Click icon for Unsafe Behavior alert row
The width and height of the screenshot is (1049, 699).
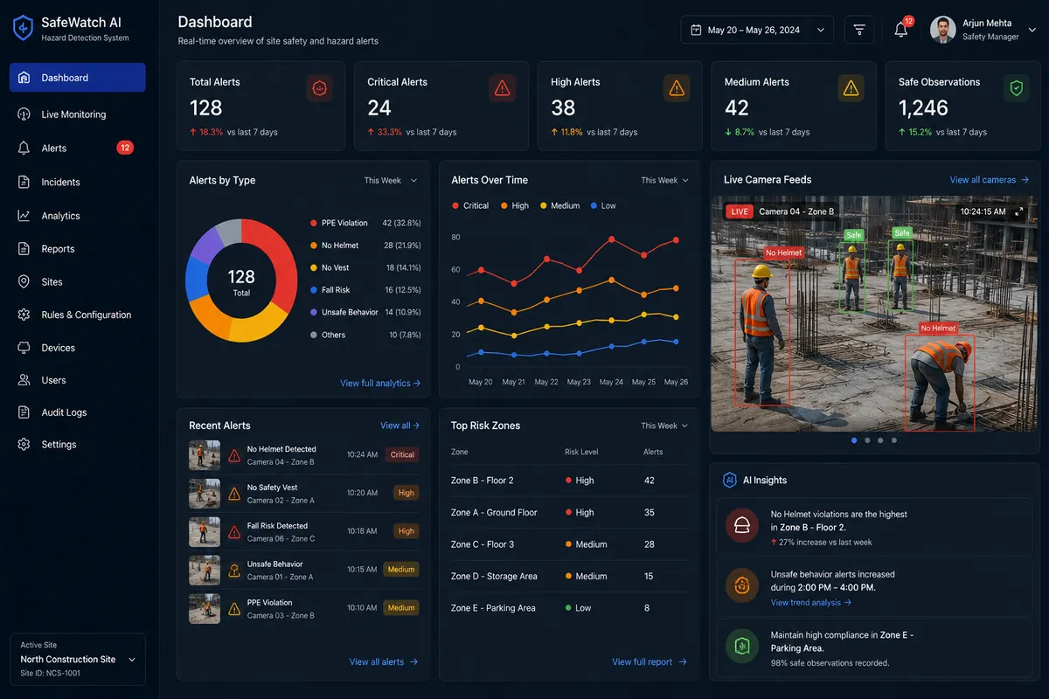(x=234, y=570)
